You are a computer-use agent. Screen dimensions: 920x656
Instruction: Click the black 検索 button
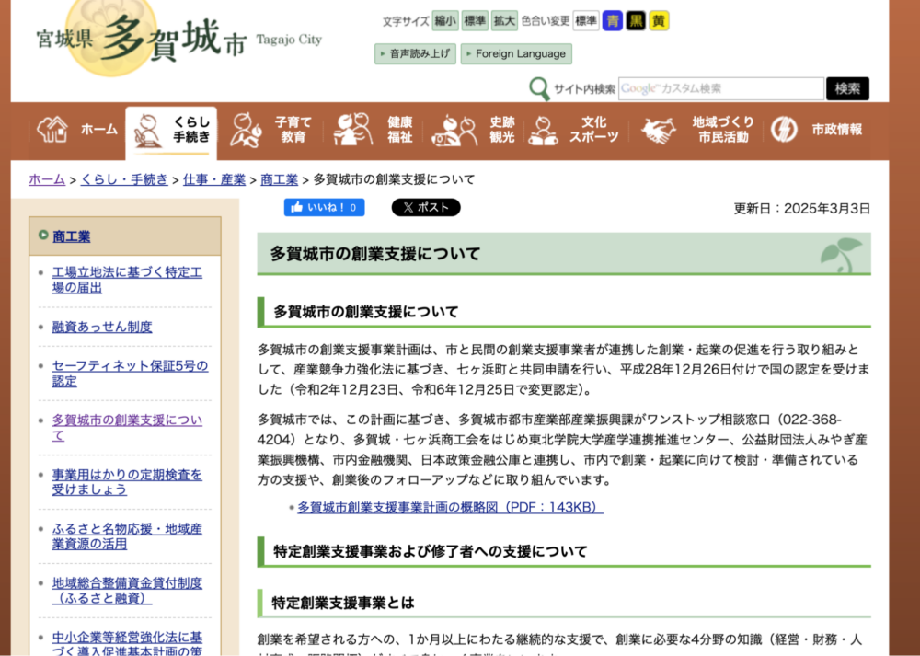[x=848, y=88]
